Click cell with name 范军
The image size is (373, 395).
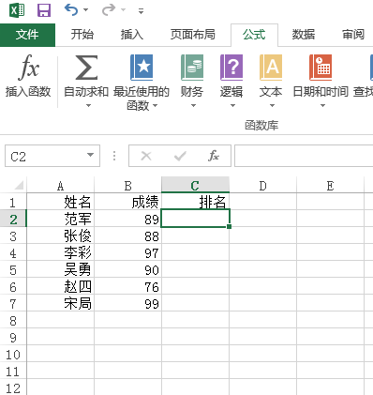pos(61,219)
